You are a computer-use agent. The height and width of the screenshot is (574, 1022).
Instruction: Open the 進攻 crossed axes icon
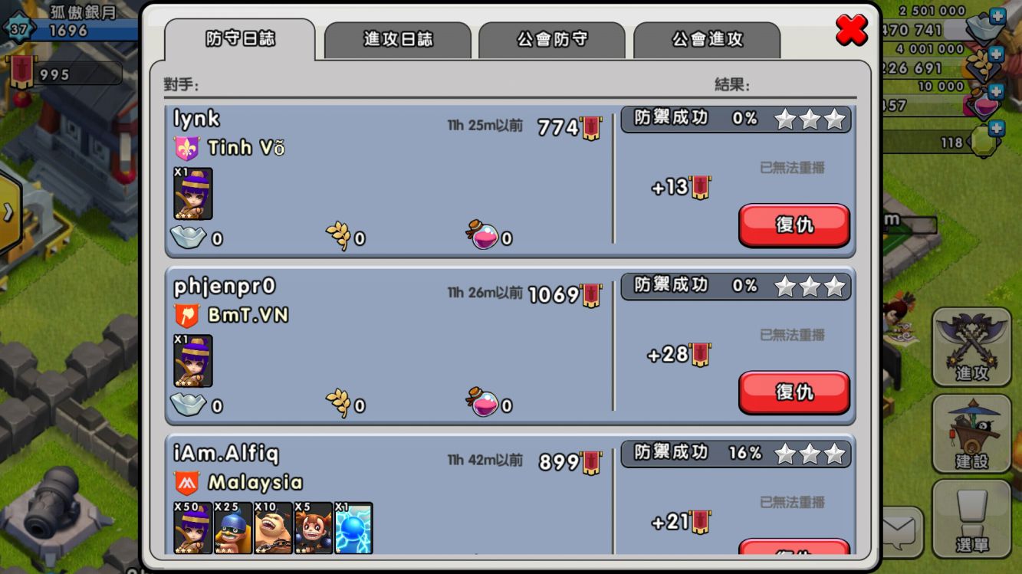coord(971,346)
